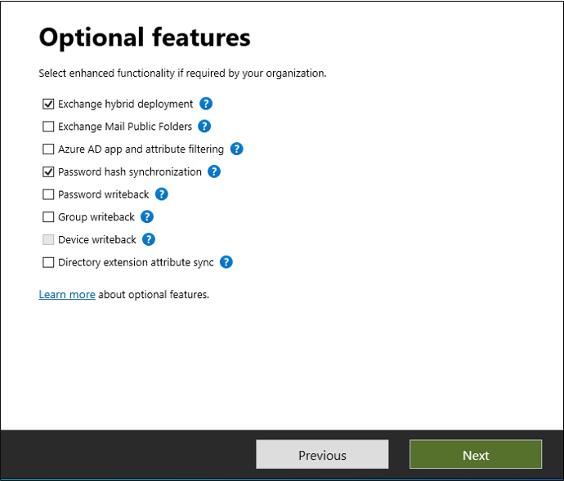Open help for Exchange hybrid deployment
Viewport: 564px width, 481px height.
tap(206, 104)
